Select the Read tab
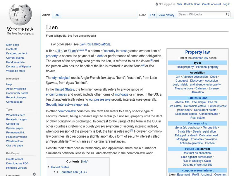234x176 pixels. 143,15
